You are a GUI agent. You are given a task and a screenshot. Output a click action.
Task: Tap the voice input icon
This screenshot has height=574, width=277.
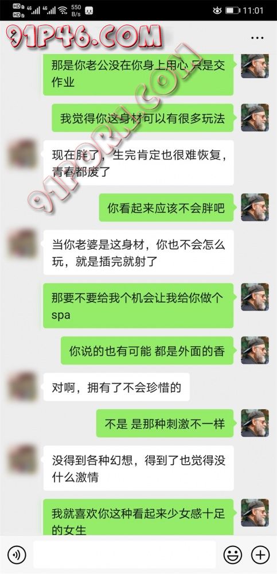17,554
